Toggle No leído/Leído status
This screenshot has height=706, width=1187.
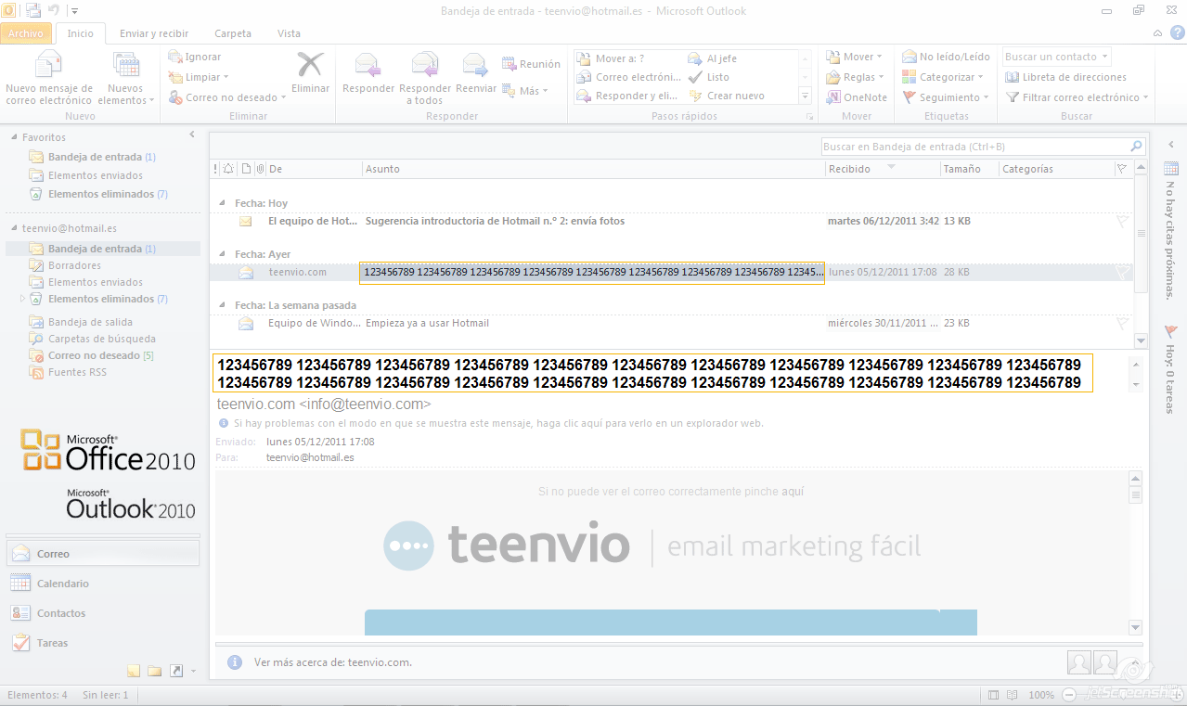pyautogui.click(x=946, y=57)
